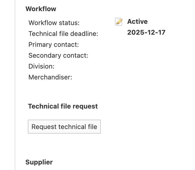This screenshot has width=195, height=170.
Task: Click the Primary contact label
Action: [54, 45]
